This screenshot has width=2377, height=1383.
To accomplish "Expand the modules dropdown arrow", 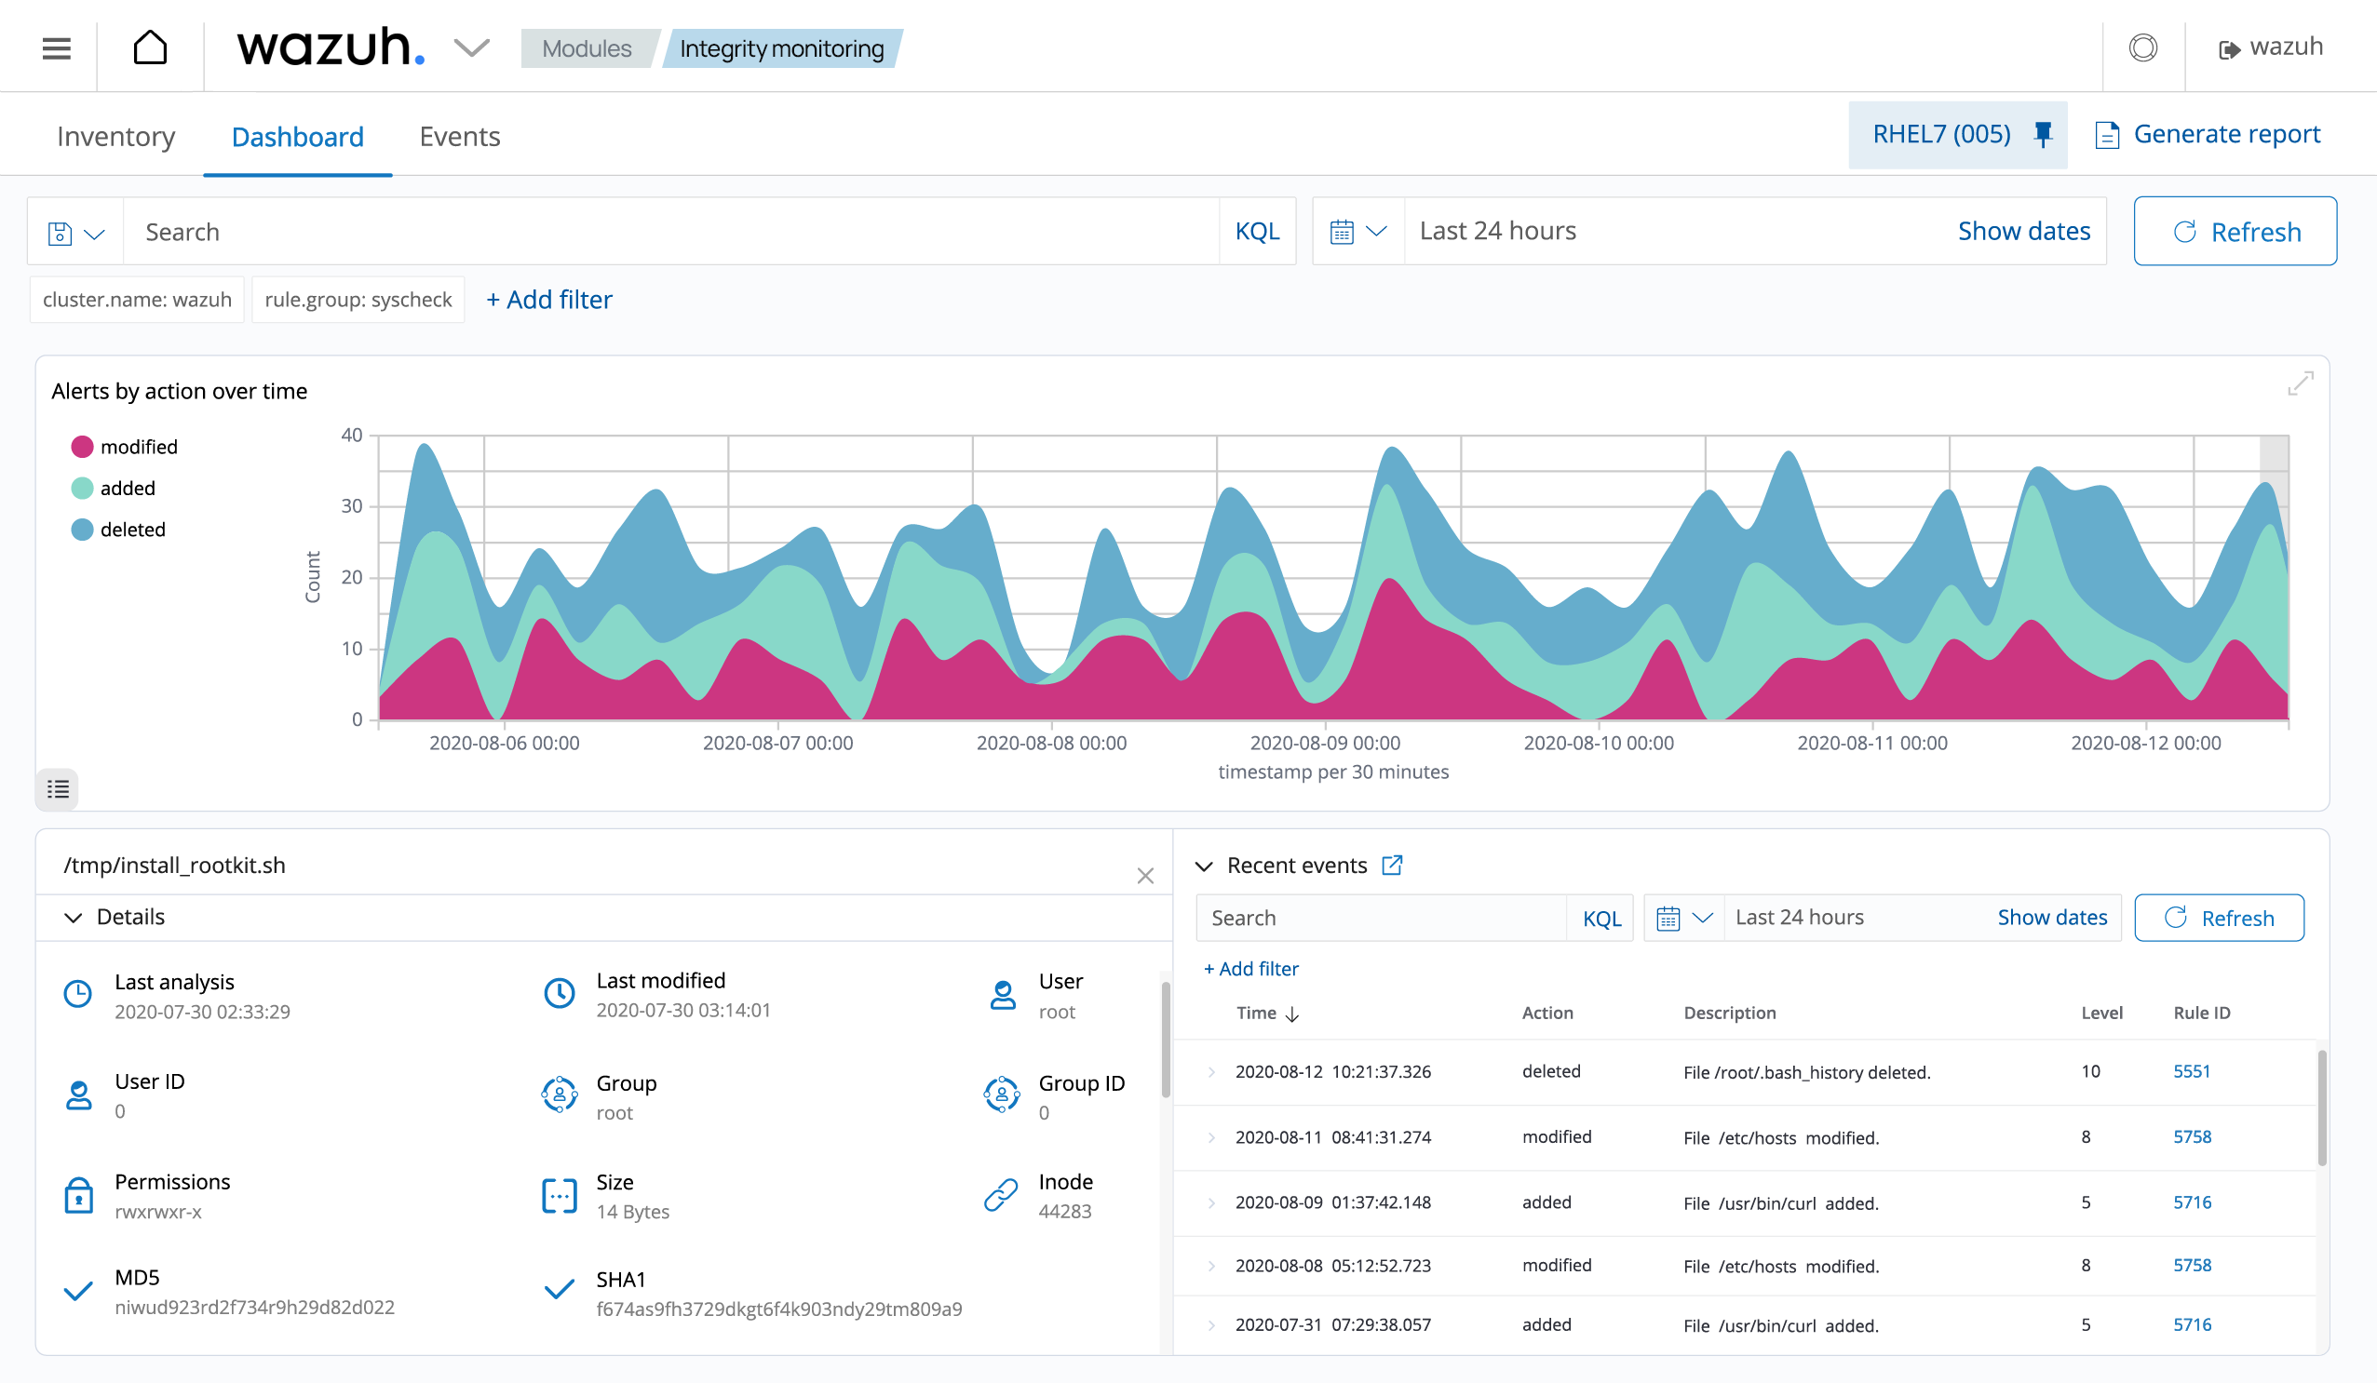I will point(466,47).
